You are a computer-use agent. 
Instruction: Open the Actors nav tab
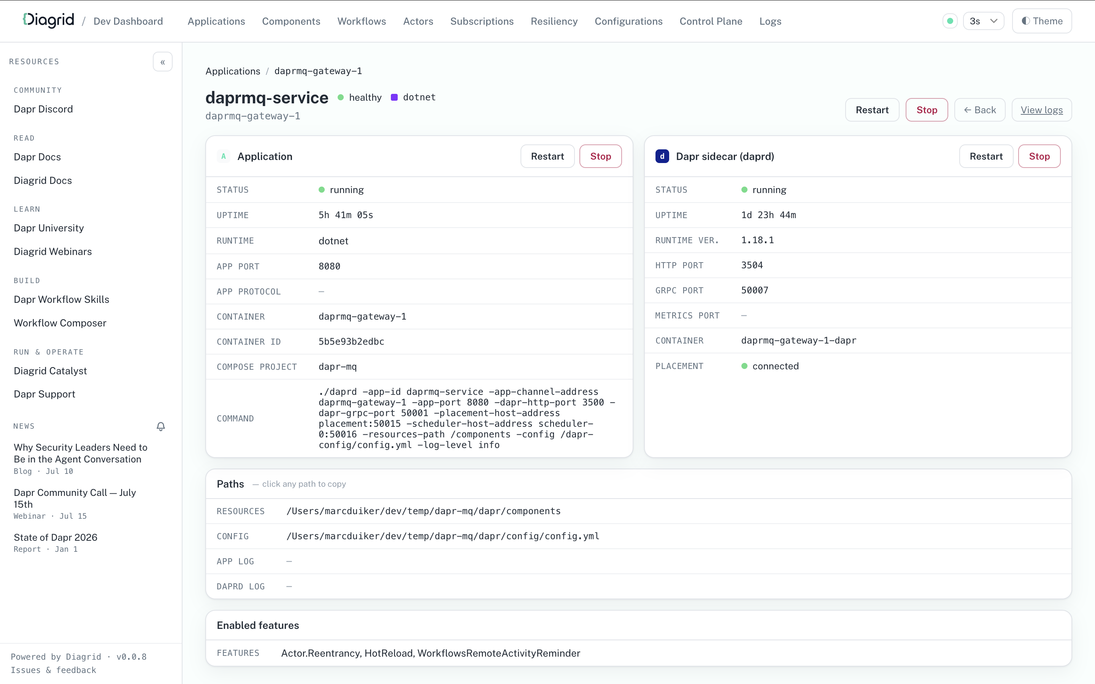418,21
